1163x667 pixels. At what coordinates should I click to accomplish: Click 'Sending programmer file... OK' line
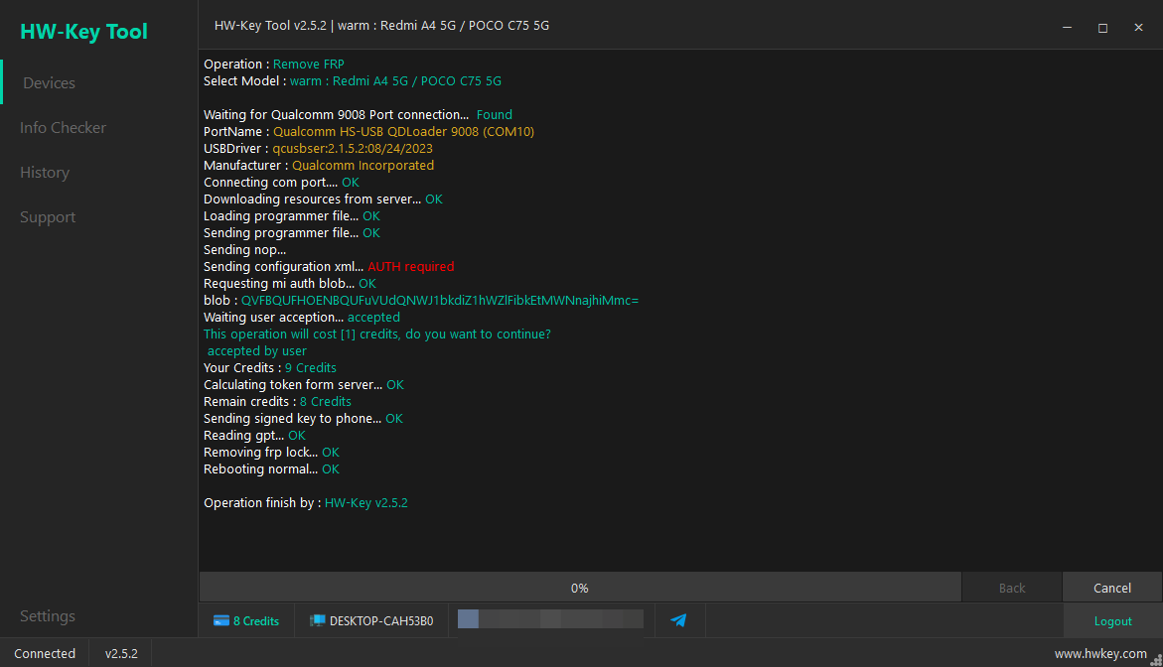click(x=292, y=232)
